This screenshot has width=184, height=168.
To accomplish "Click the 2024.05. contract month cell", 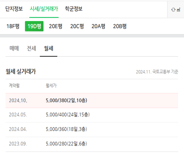I will click(18, 115).
